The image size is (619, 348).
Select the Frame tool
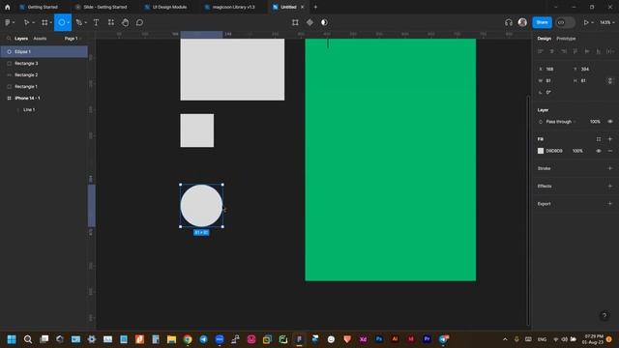pos(44,22)
